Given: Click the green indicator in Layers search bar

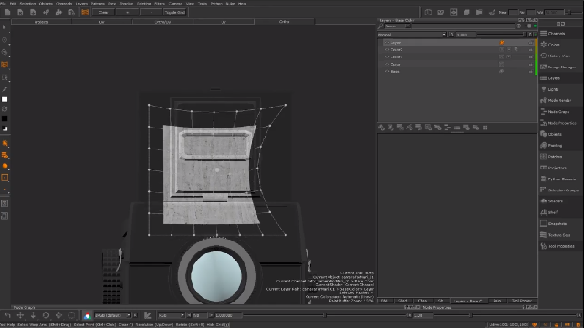Looking at the screenshot, I should tap(536, 26).
